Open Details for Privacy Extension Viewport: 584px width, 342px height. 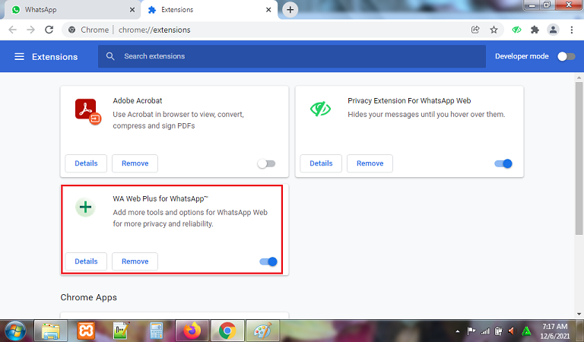321,163
